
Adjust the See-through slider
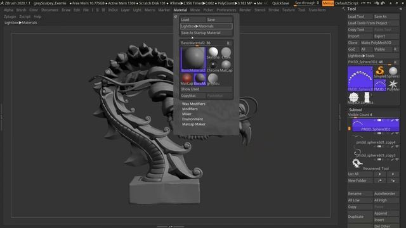coord(307,3)
